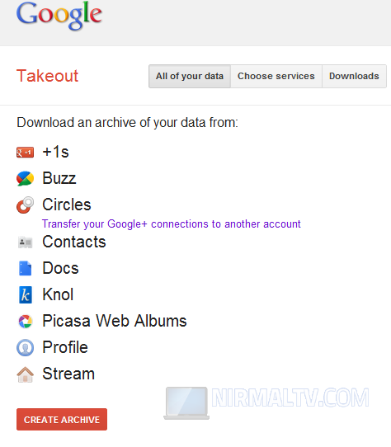Click the Buzz speech bubble icon
This screenshot has width=391, height=447.
point(25,178)
